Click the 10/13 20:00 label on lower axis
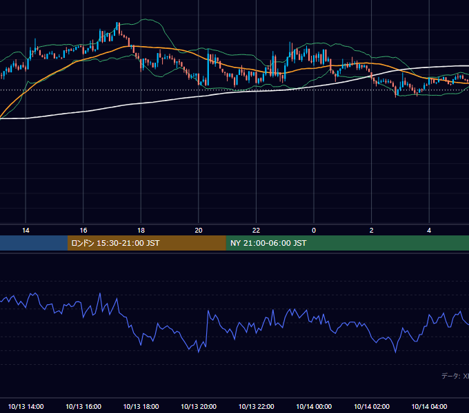469x413 pixels. [x=199, y=406]
